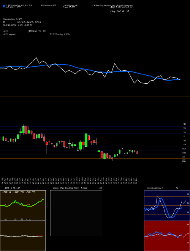Image resolution: width=190 pixels, height=251 pixels.
Task: Select the 'Avg Vol: 0.373 M' text
Action: click(121, 7)
